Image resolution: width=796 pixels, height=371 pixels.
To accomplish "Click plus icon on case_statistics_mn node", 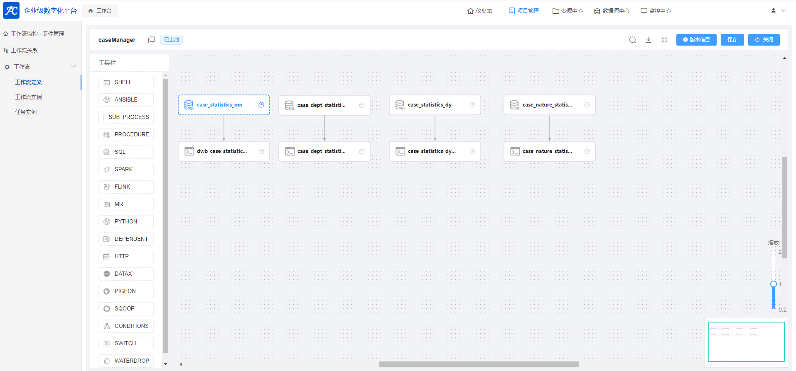I will pos(261,105).
